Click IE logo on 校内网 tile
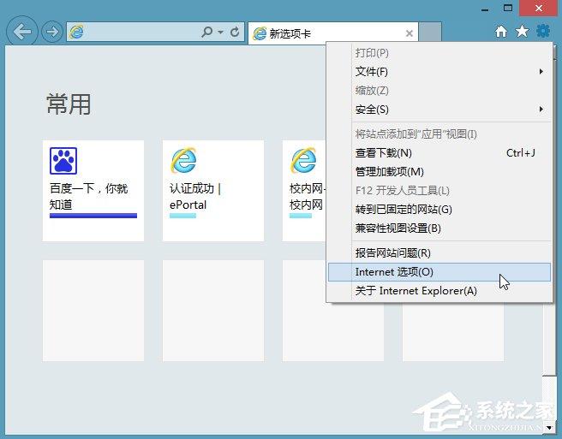The image size is (562, 439). [303, 160]
